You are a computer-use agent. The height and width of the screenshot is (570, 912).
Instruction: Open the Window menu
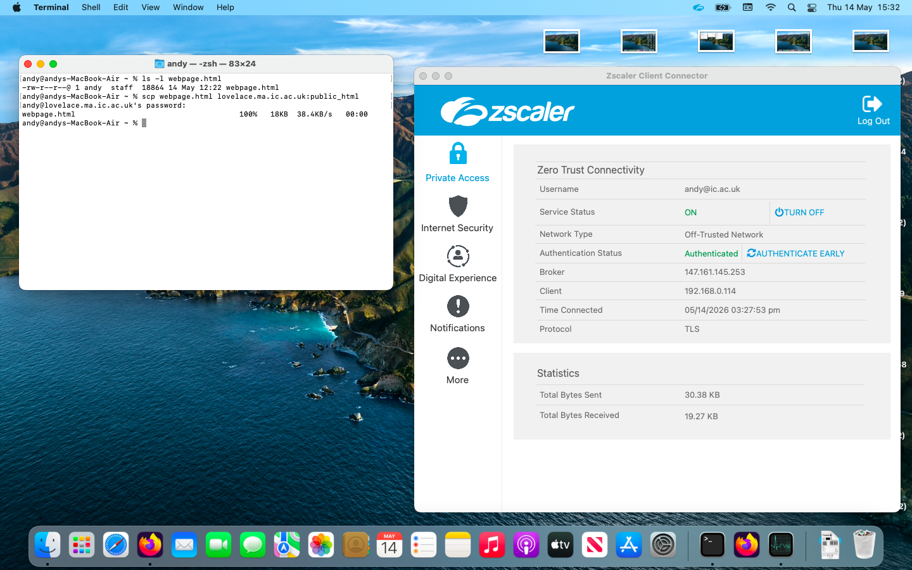(x=188, y=8)
